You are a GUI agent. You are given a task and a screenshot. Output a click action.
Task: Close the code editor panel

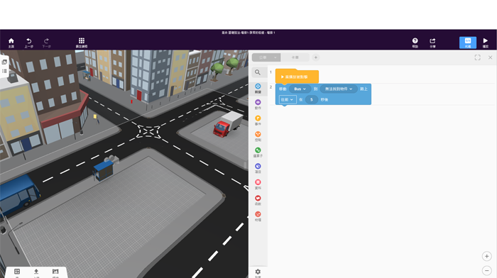pos(490,57)
